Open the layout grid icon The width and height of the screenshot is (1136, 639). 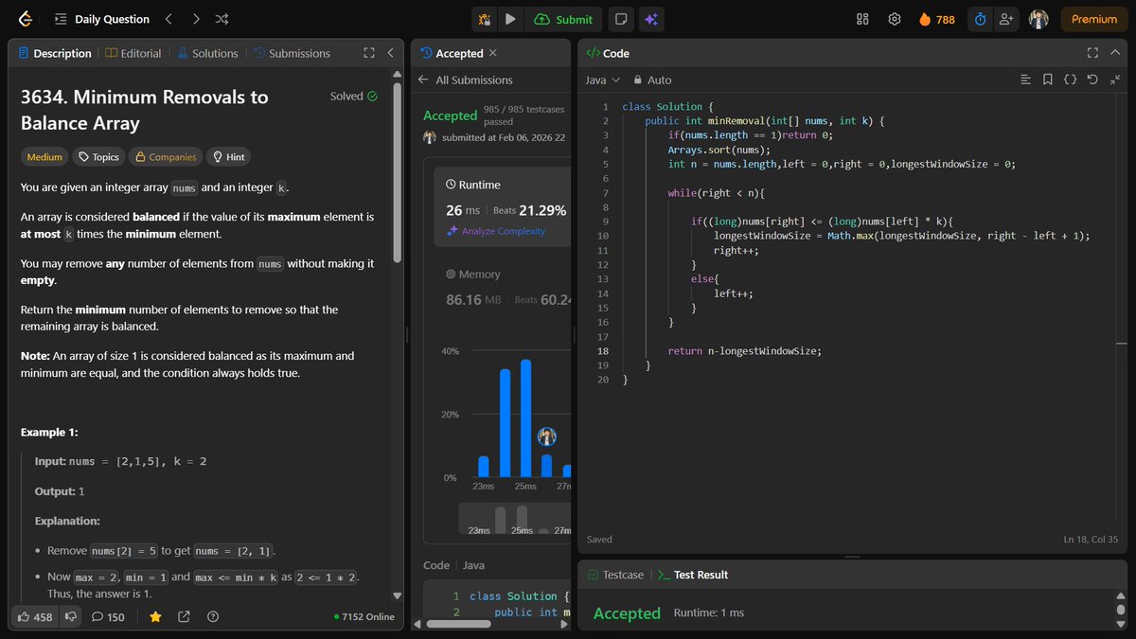[862, 19]
